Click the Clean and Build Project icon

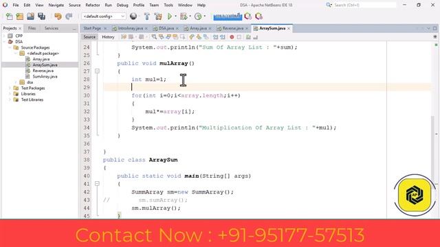pyautogui.click(x=158, y=16)
